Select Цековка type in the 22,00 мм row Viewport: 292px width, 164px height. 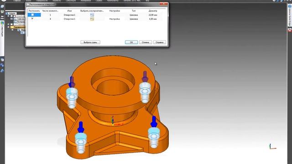click(x=134, y=15)
